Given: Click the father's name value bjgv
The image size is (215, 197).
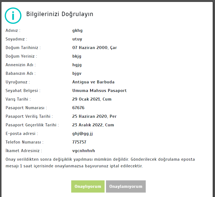Looking at the screenshot, I should click(77, 73).
